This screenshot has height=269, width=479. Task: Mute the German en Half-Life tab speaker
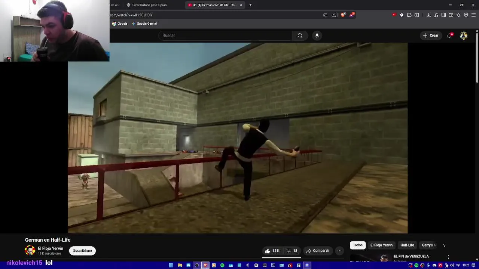[x=195, y=5]
